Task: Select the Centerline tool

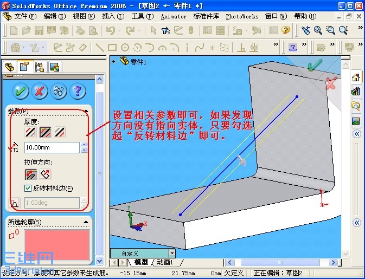Action: click(x=187, y=48)
